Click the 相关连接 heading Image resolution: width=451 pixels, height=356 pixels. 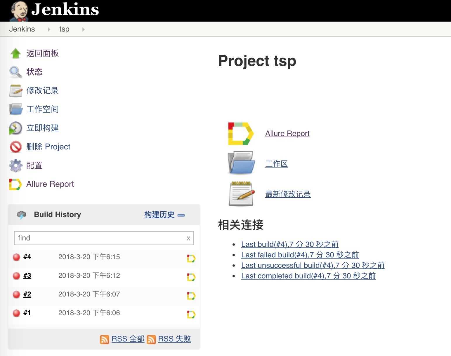point(241,225)
